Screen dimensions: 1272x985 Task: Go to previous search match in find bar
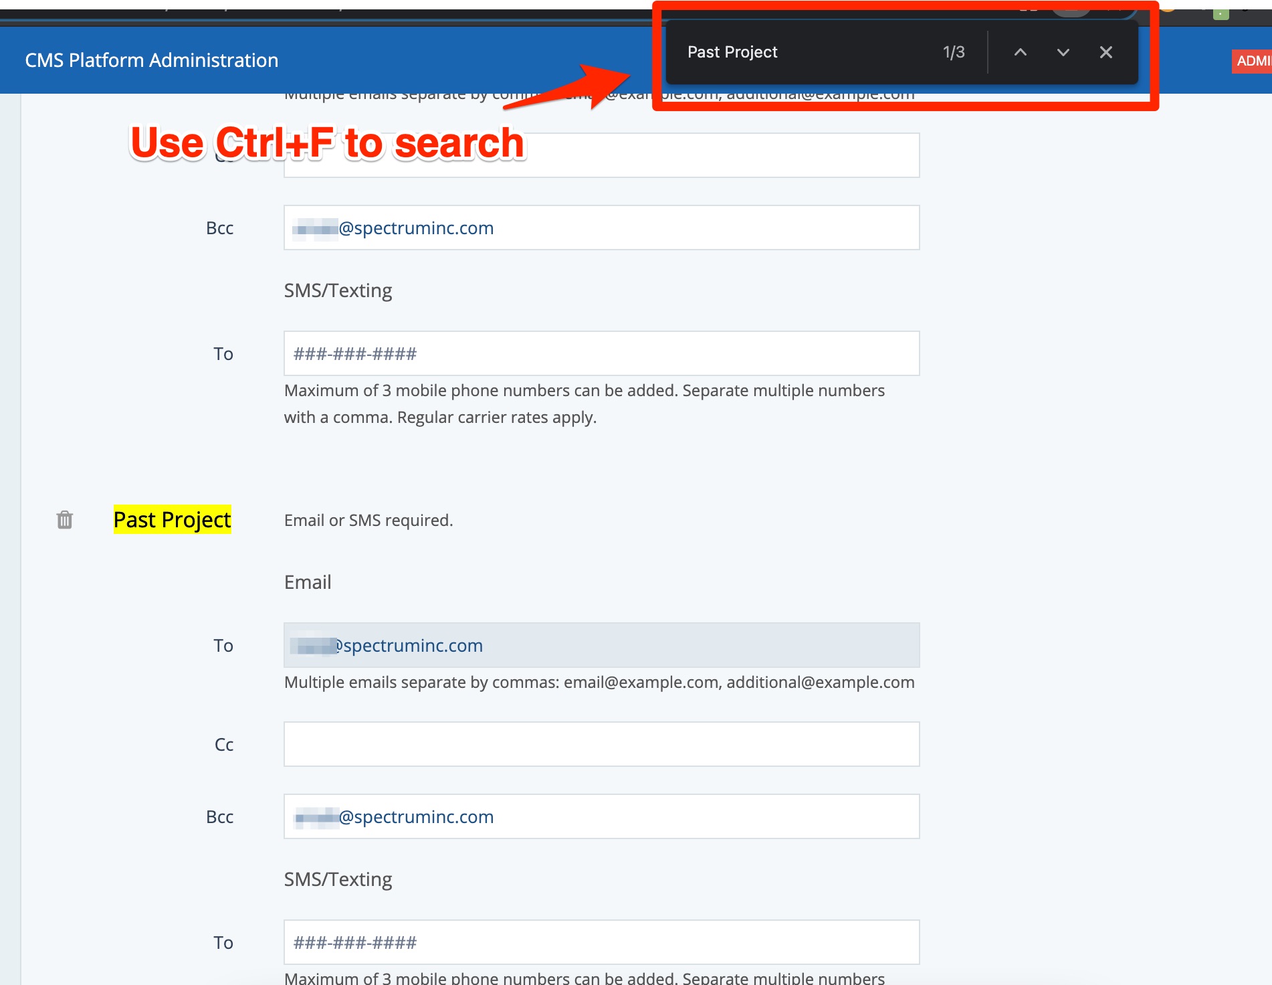1020,52
